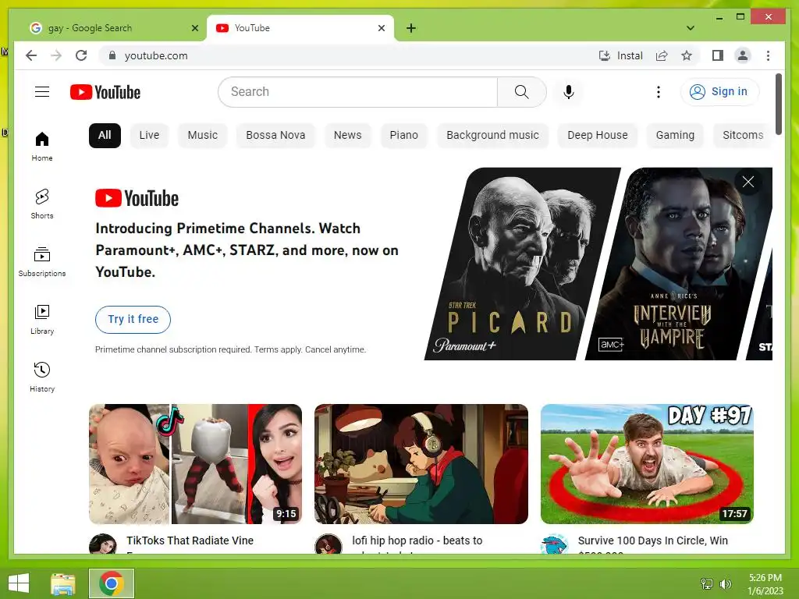799x599 pixels.
Task: Close the YouTube tab
Action: pos(381,28)
